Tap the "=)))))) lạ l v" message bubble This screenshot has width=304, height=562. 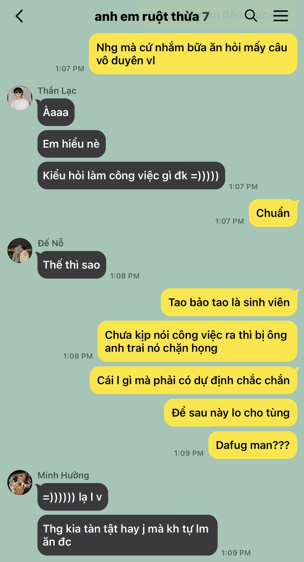72,497
